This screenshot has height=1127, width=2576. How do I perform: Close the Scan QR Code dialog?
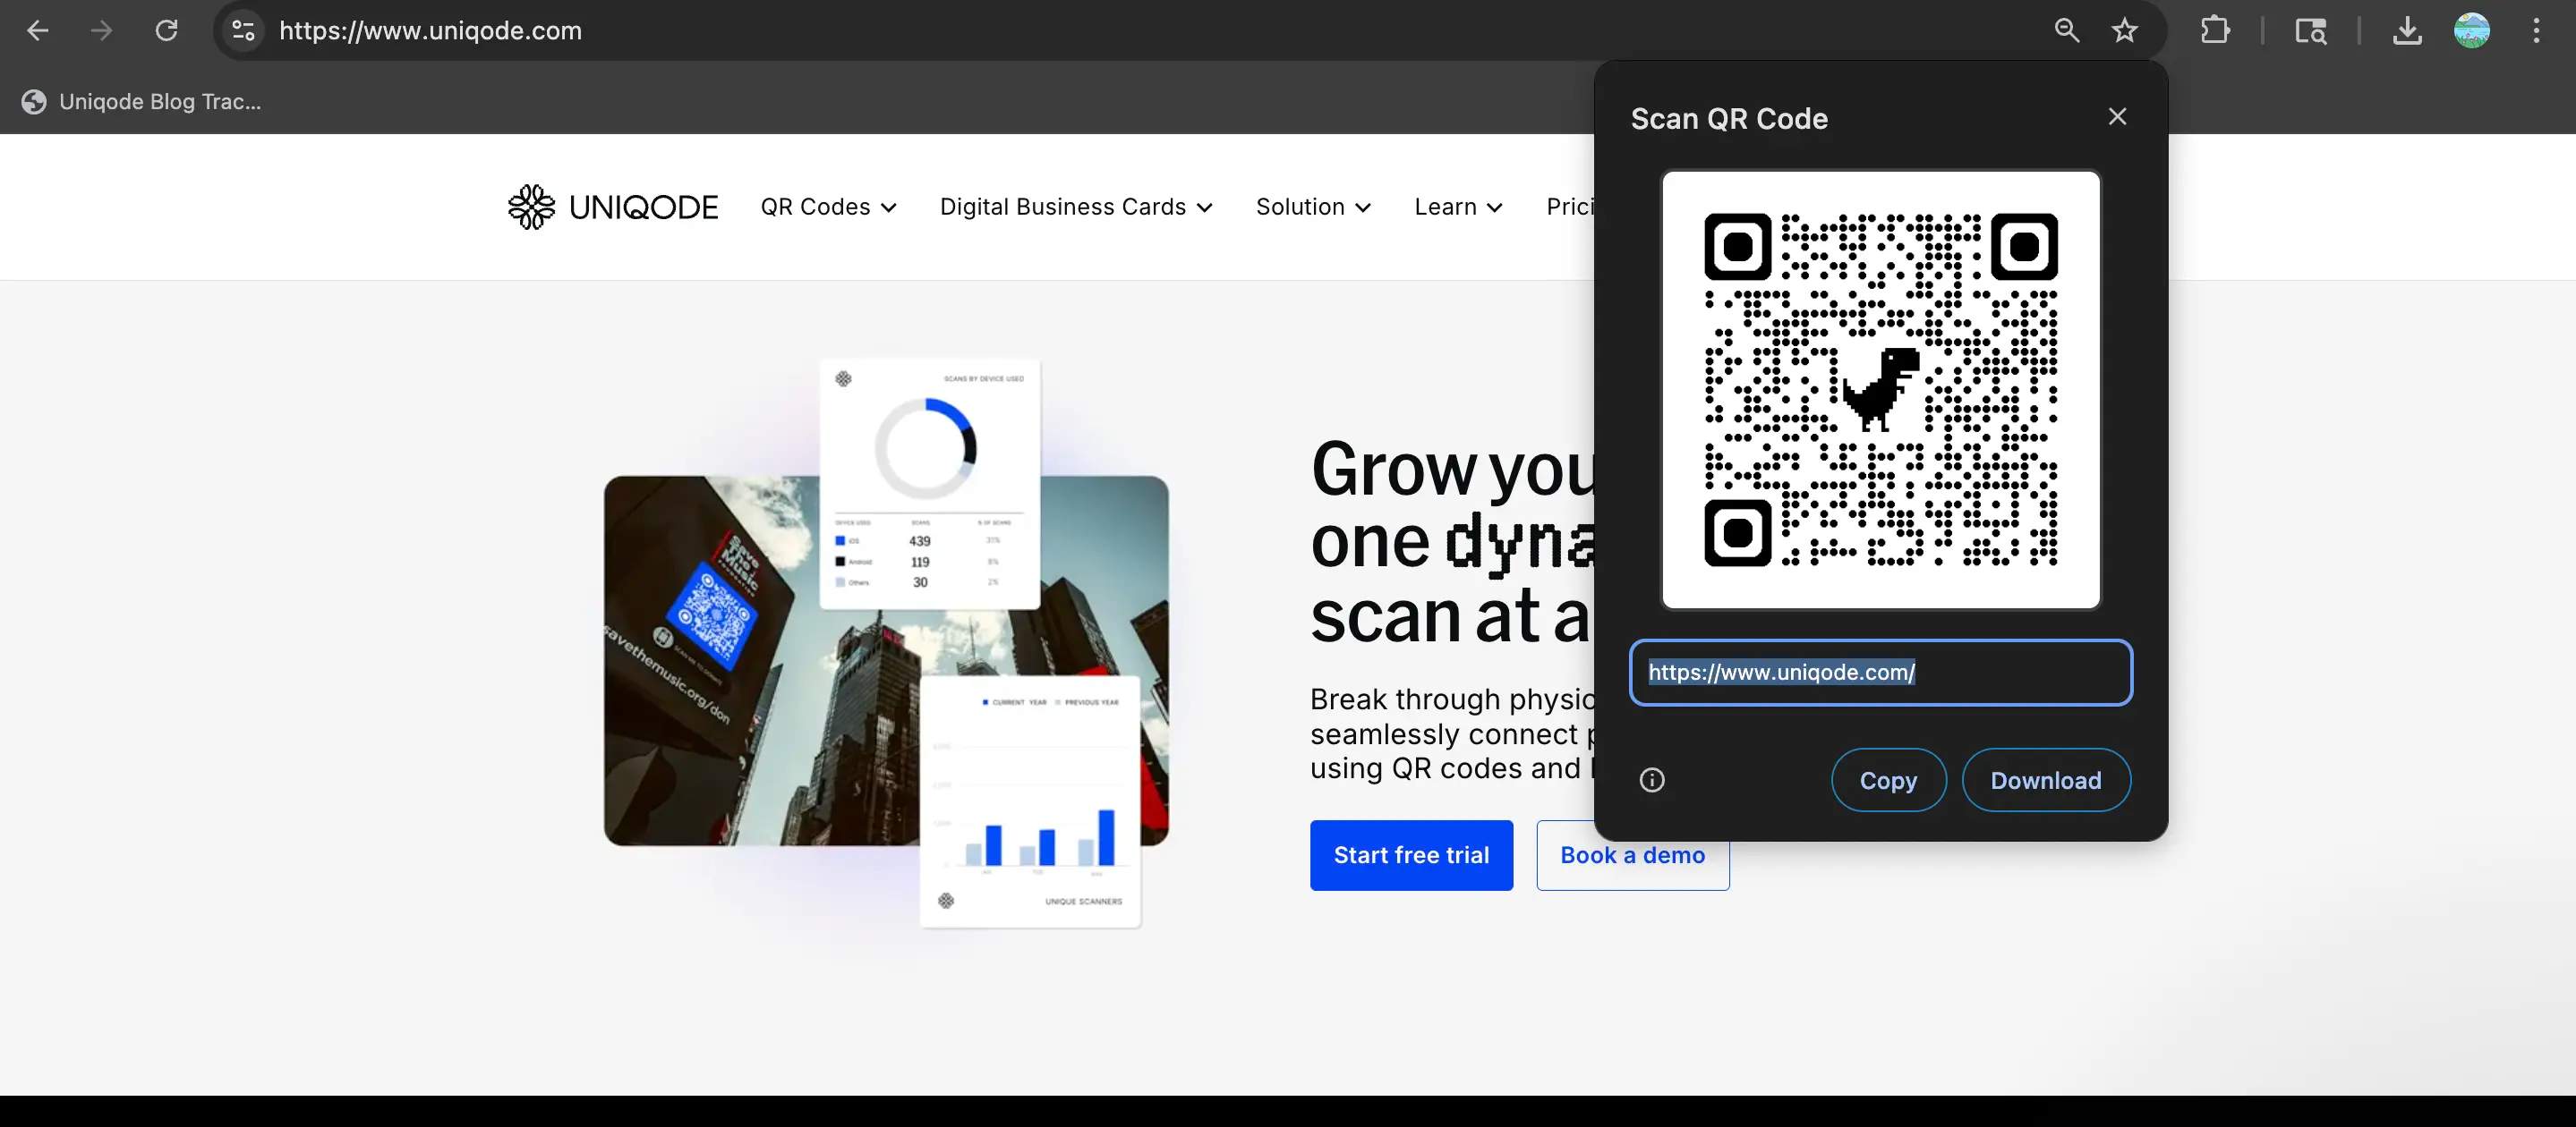coord(2117,117)
